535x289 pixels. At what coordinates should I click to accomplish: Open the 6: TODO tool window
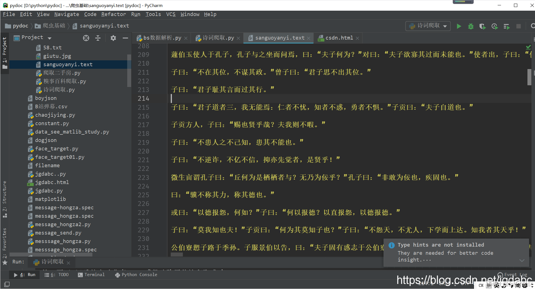[56, 275]
